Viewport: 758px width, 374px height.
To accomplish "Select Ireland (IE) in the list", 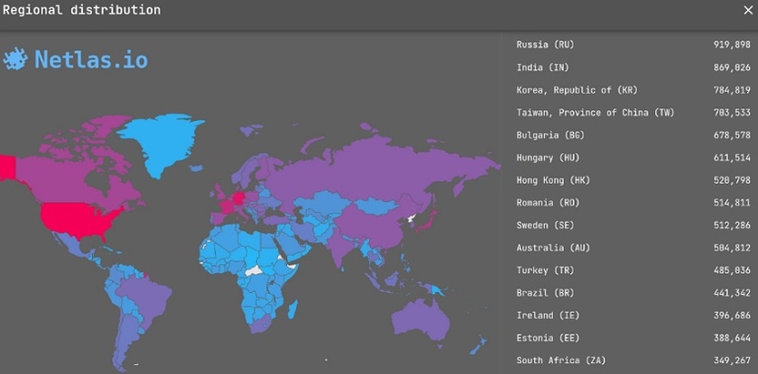I will 547,315.
